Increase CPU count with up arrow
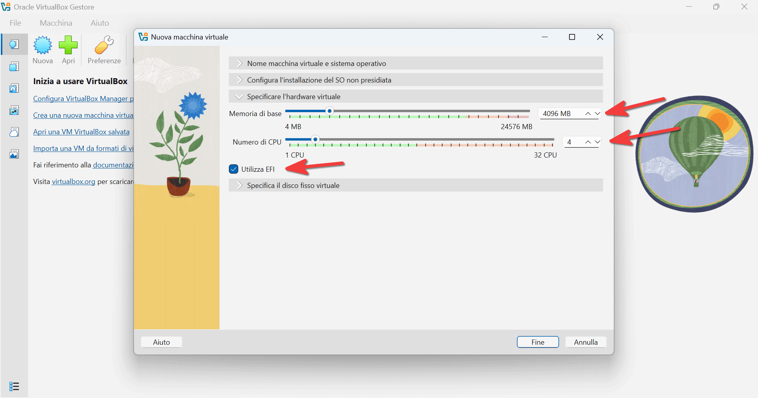 (x=588, y=142)
